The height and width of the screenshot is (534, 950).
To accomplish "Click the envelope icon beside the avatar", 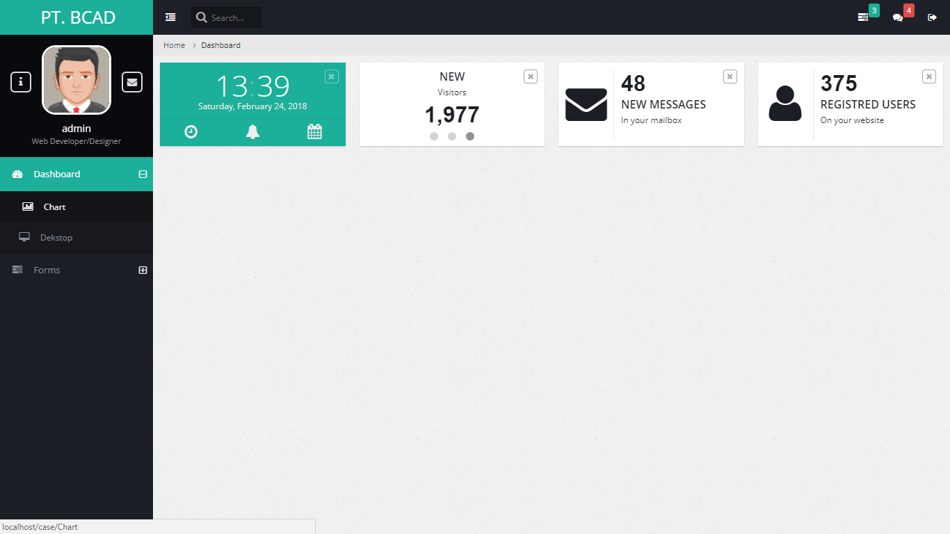I will 132,82.
